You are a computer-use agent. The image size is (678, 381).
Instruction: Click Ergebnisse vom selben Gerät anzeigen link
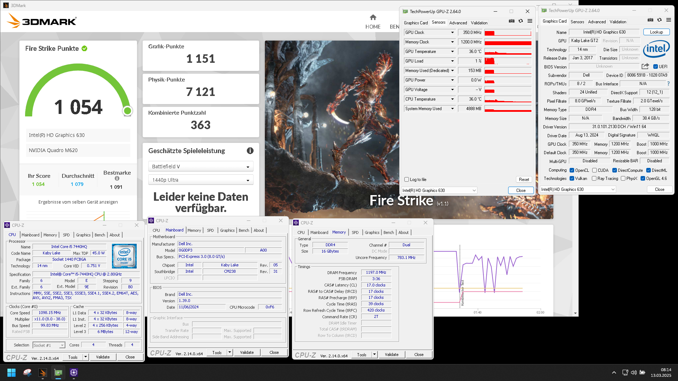(x=78, y=202)
